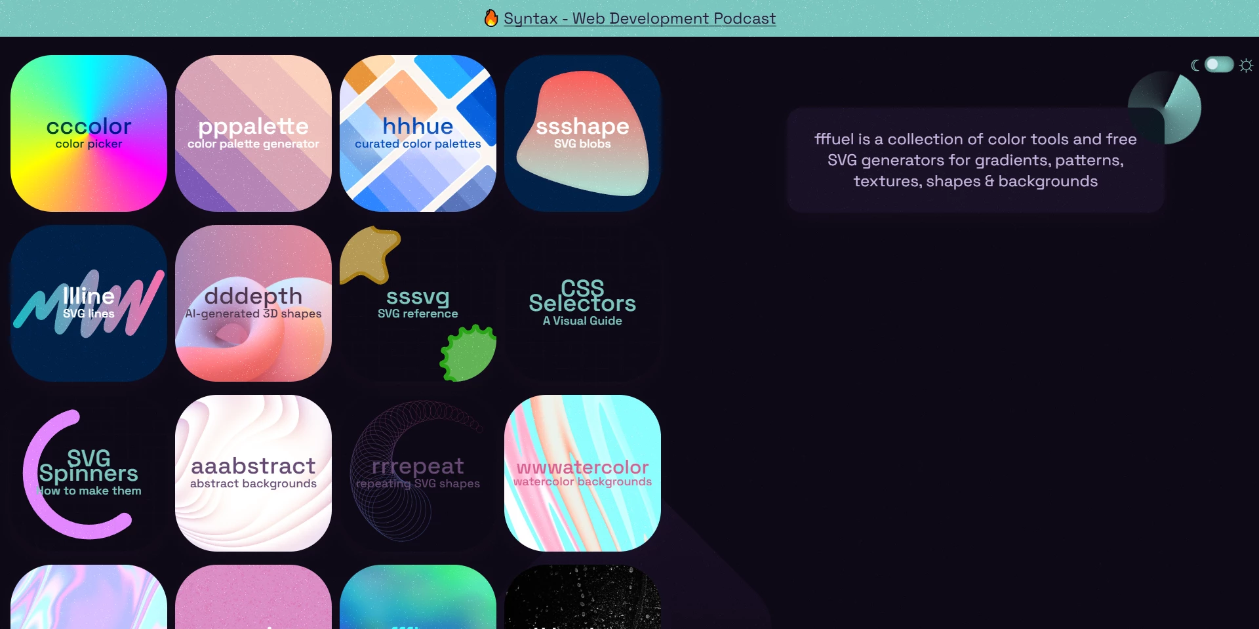Open the dddepth 3D shapes tile
Image resolution: width=1259 pixels, height=629 pixels.
253,303
